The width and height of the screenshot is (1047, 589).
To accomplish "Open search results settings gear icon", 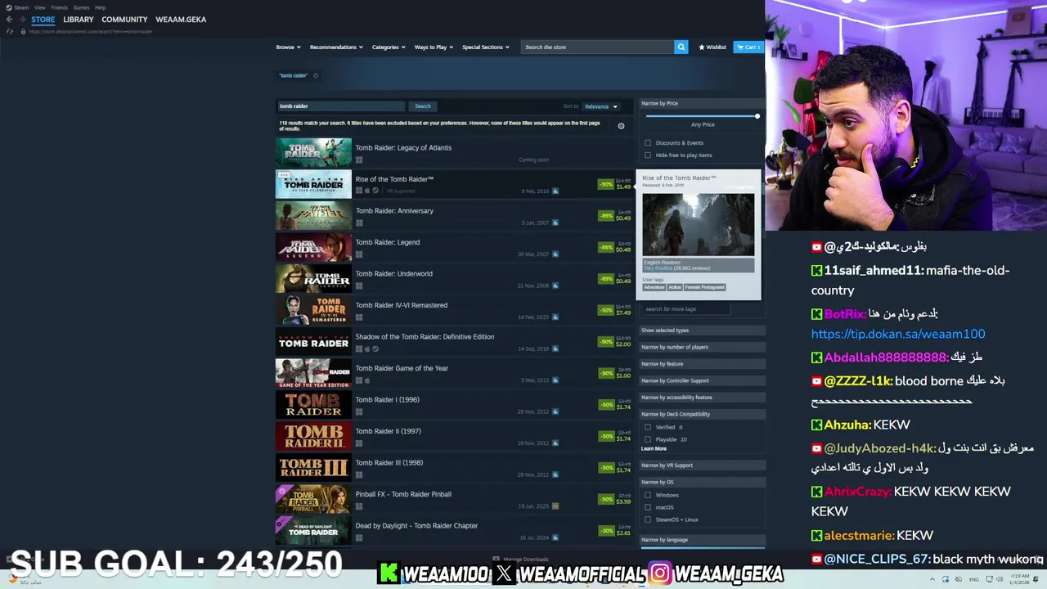I will pyautogui.click(x=621, y=126).
